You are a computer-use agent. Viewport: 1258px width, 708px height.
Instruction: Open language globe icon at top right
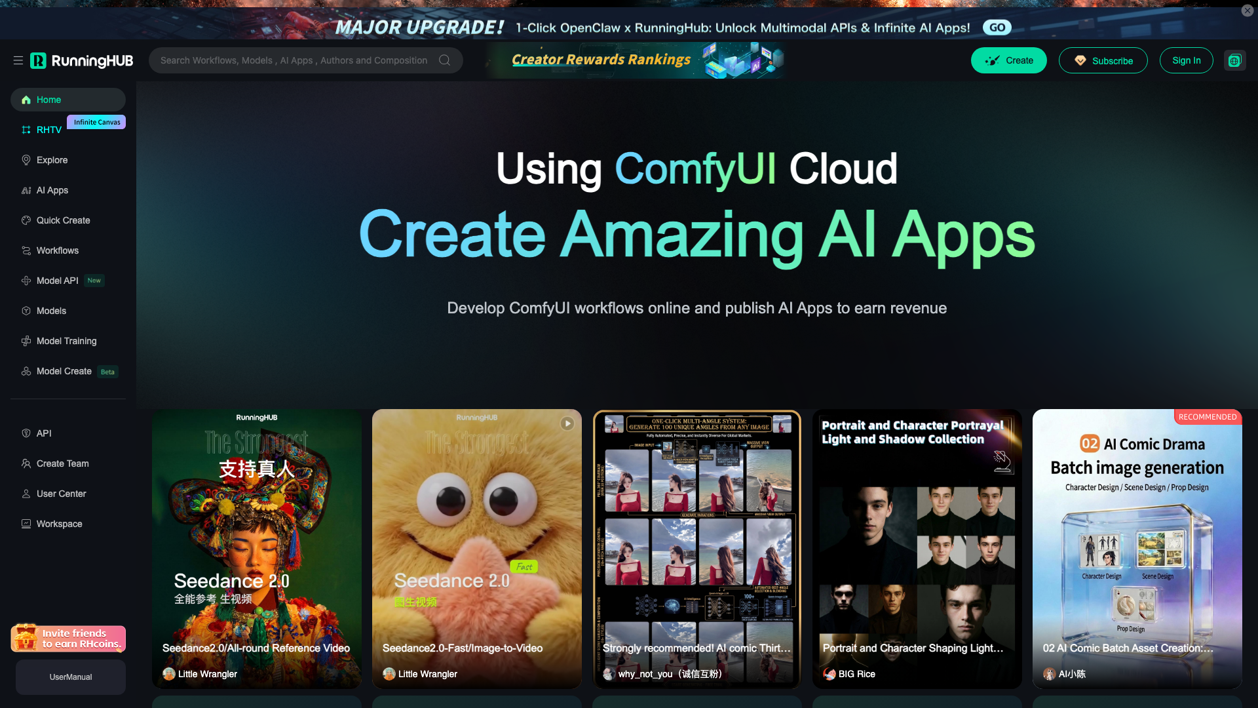click(1234, 60)
